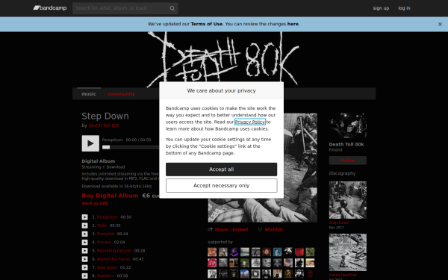Open the Repeating Failures track link
Viewport: 448px width, 280px height.
[114, 251]
